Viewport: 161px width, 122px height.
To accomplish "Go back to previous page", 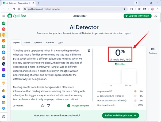I will tap(3, 9).
